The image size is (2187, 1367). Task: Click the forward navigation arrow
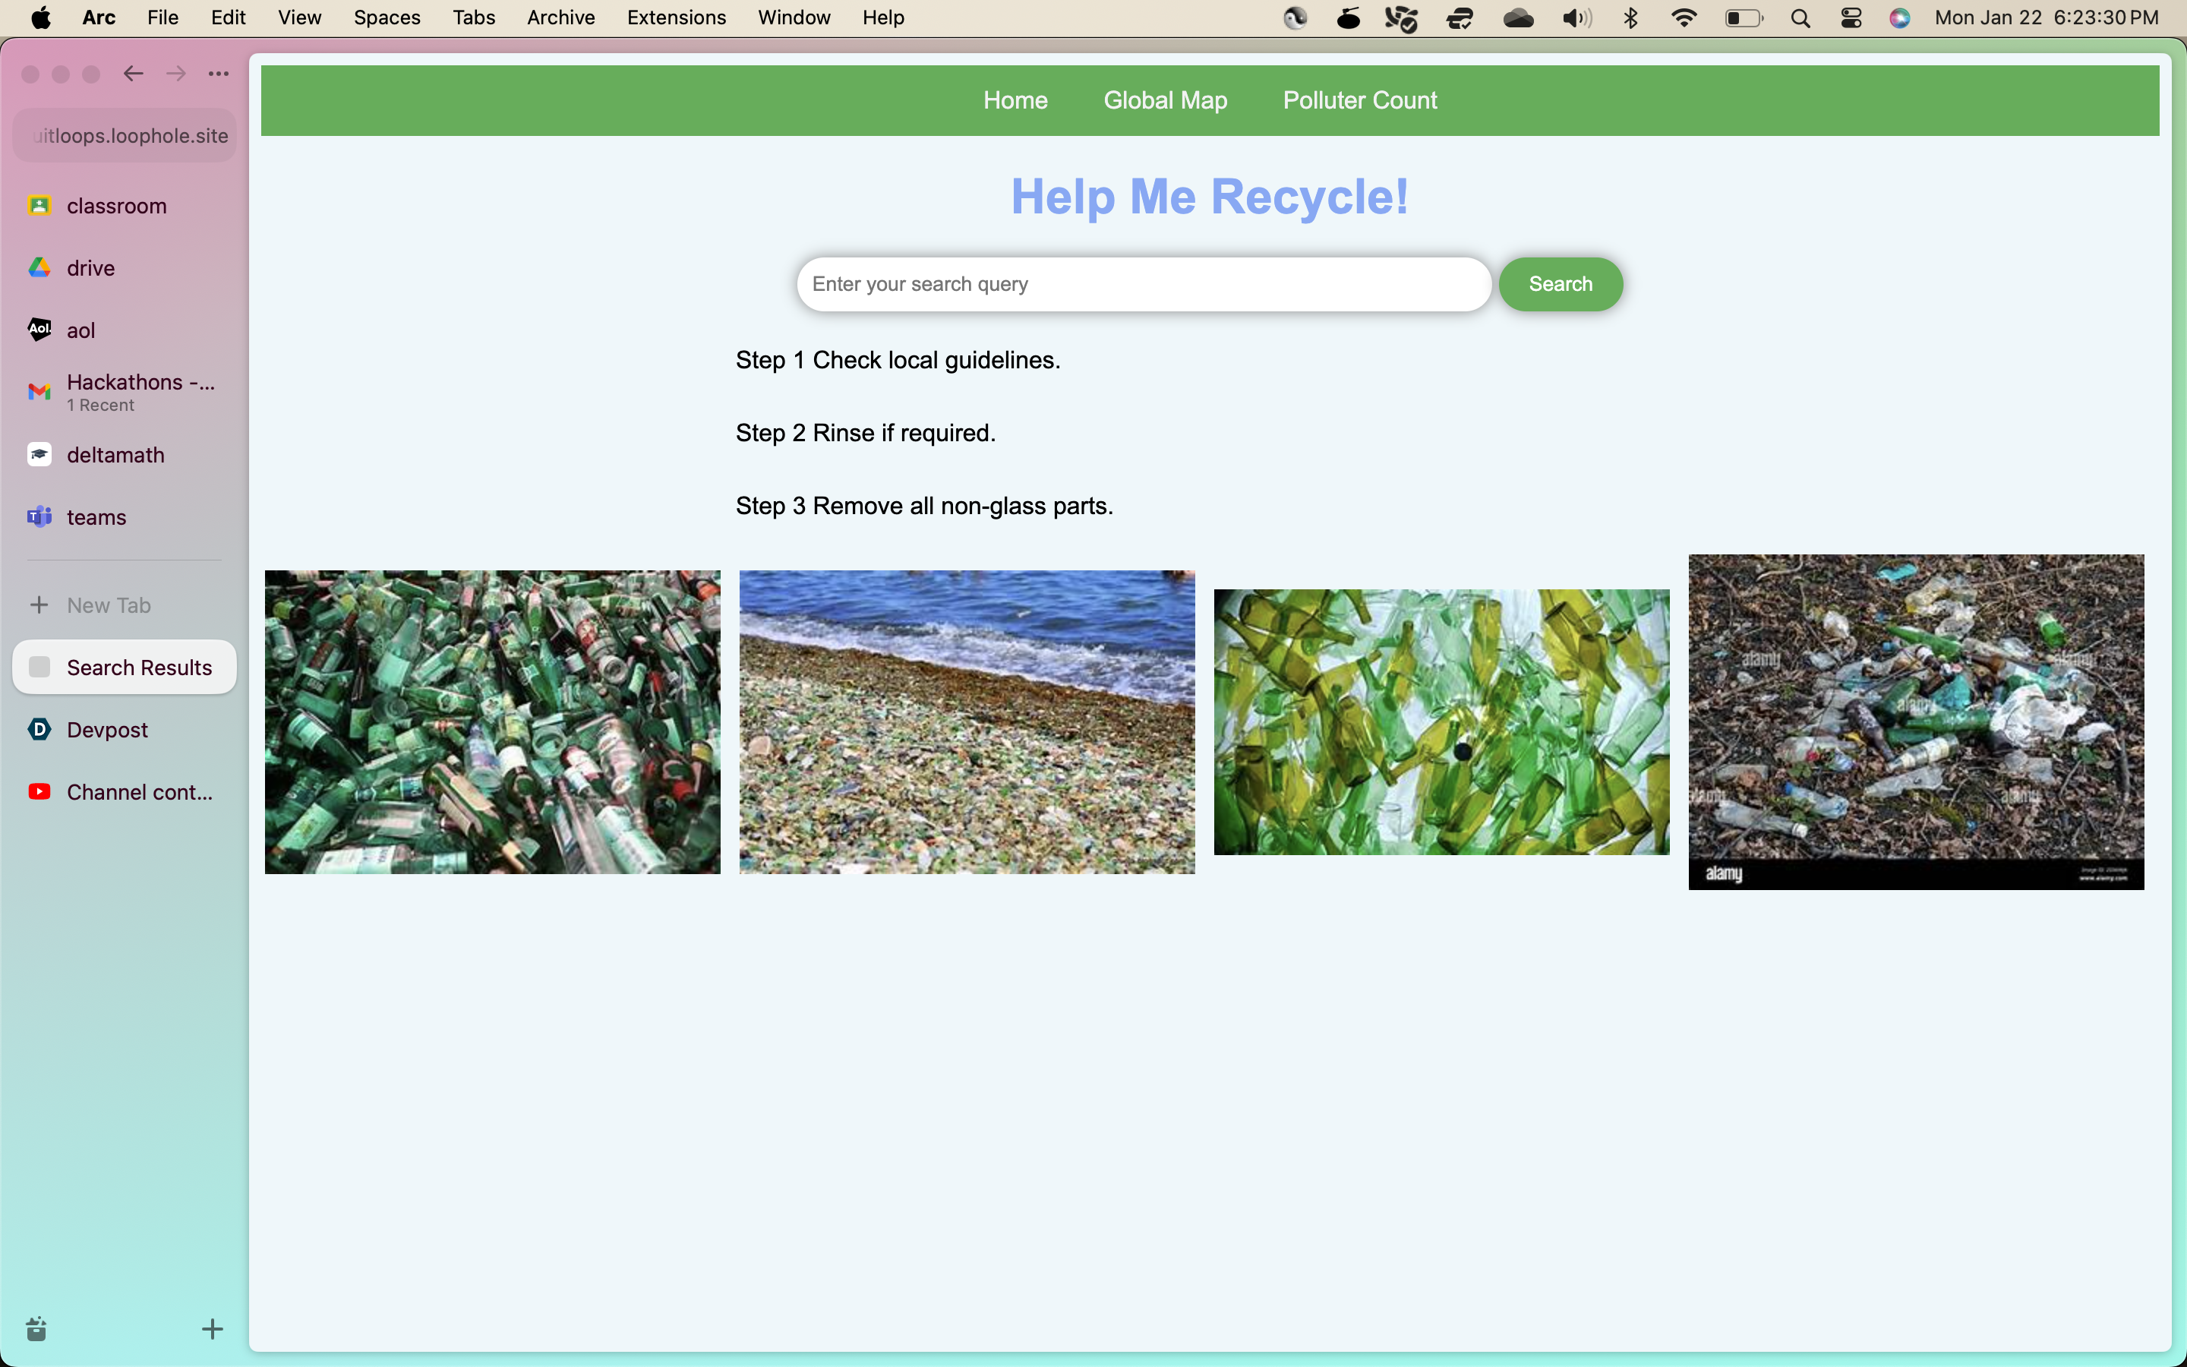point(176,74)
